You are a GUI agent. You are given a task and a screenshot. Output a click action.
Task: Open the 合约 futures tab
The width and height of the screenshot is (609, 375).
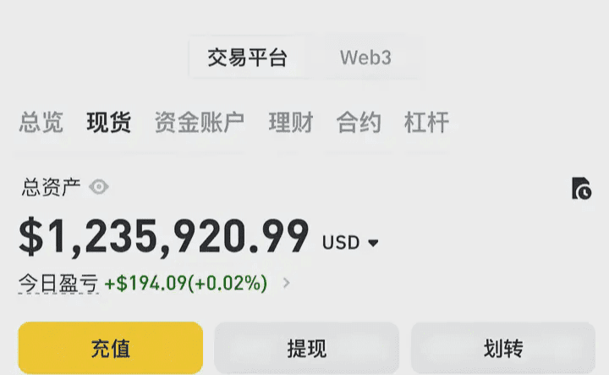[x=359, y=123]
